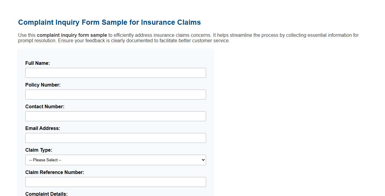Click the Complaint Details label
Screen dimensions: 385x196
[x=46, y=194]
